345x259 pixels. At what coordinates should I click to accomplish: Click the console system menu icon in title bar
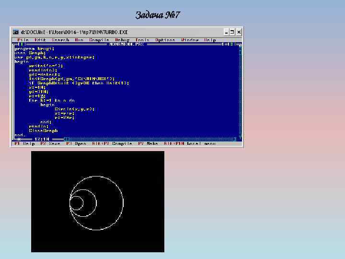[x=16, y=32]
